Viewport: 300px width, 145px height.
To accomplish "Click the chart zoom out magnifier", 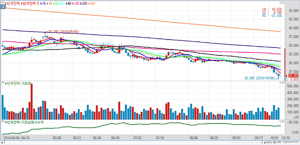I will (270, 142).
